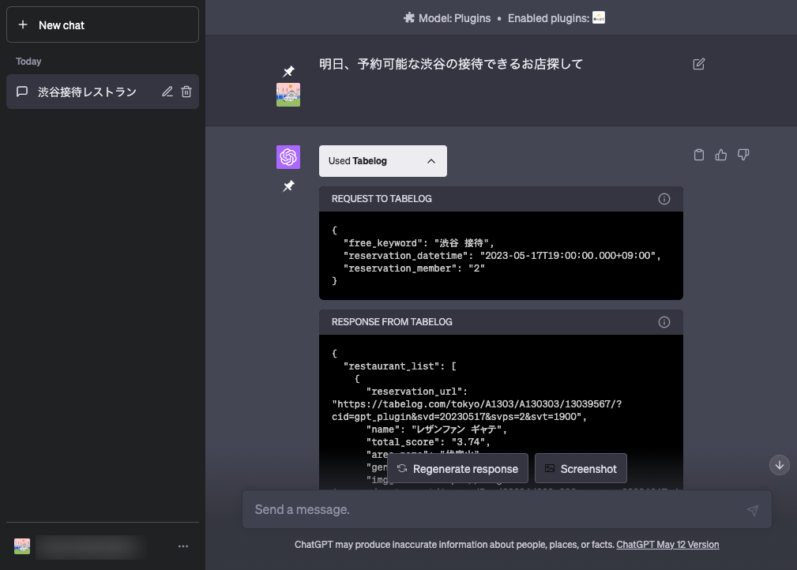The height and width of the screenshot is (570, 797).
Task: Open account options three-dot menu
Action: (x=183, y=546)
